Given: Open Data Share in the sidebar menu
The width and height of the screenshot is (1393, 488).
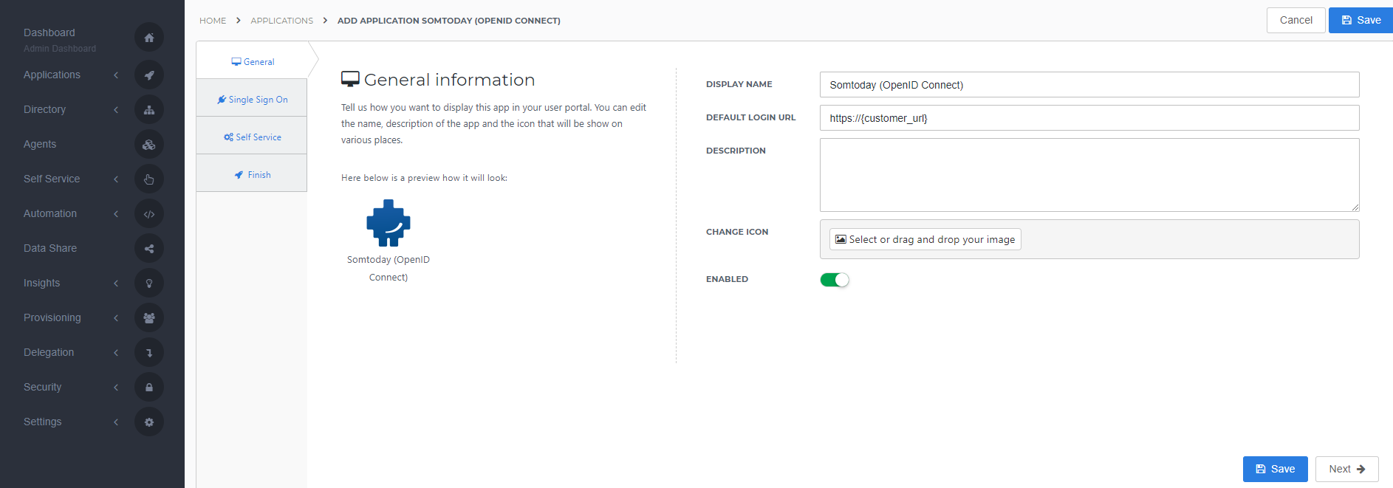Looking at the screenshot, I should tap(50, 248).
